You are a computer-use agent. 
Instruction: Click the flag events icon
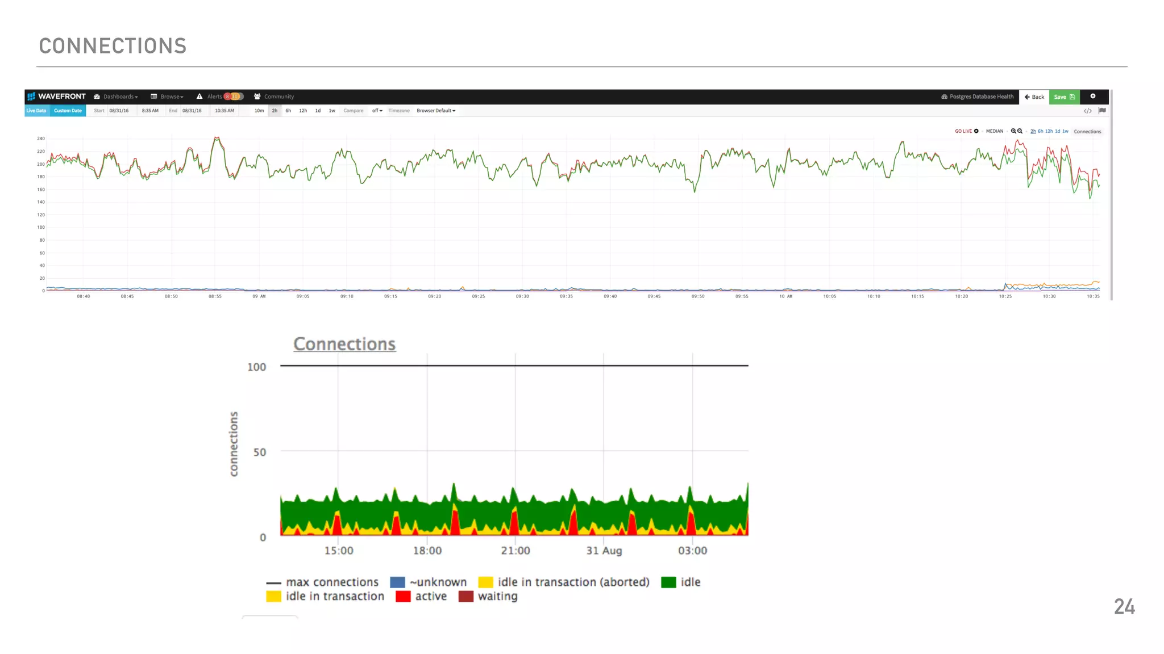tap(1102, 111)
